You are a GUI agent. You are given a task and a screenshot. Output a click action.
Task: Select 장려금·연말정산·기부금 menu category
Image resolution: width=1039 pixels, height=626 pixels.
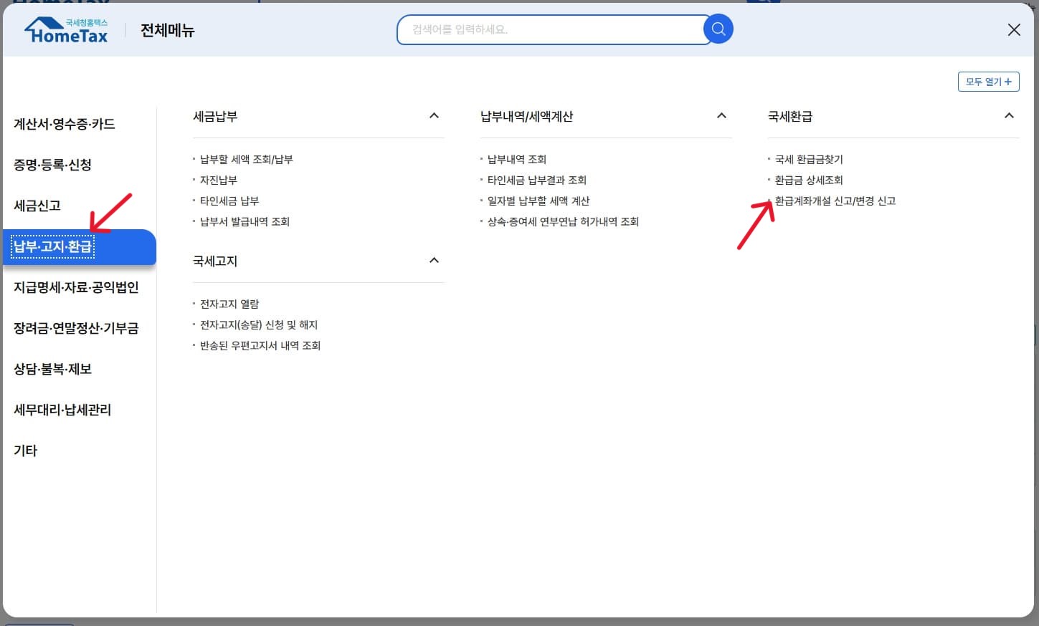(x=76, y=328)
